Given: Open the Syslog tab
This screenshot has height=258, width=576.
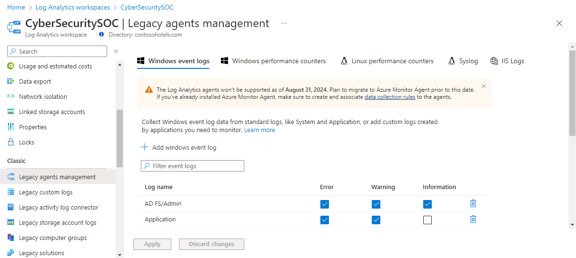Looking at the screenshot, I should tap(463, 61).
